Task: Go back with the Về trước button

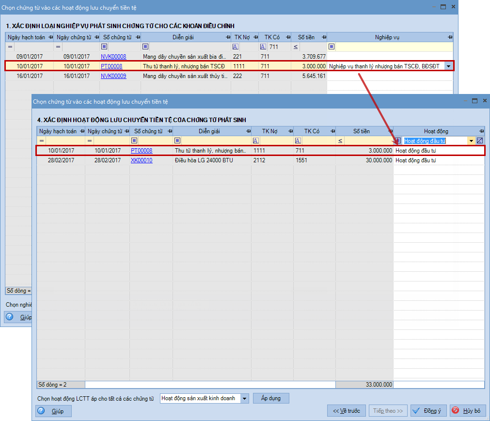Action: (347, 411)
